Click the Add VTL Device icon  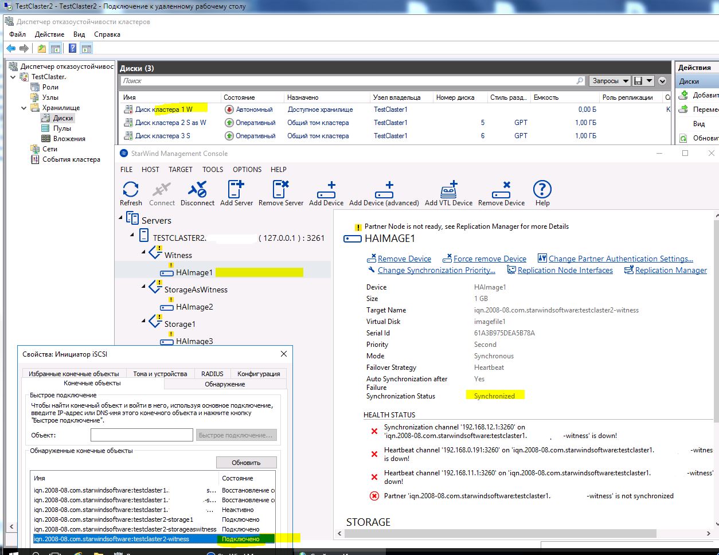(448, 193)
